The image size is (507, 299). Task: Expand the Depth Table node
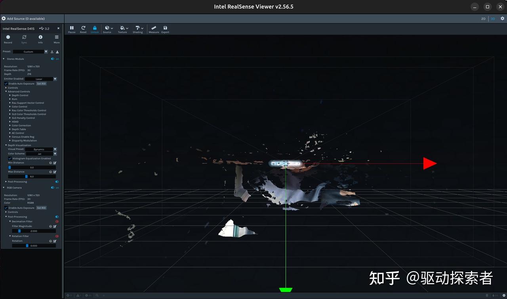[x=10, y=129]
